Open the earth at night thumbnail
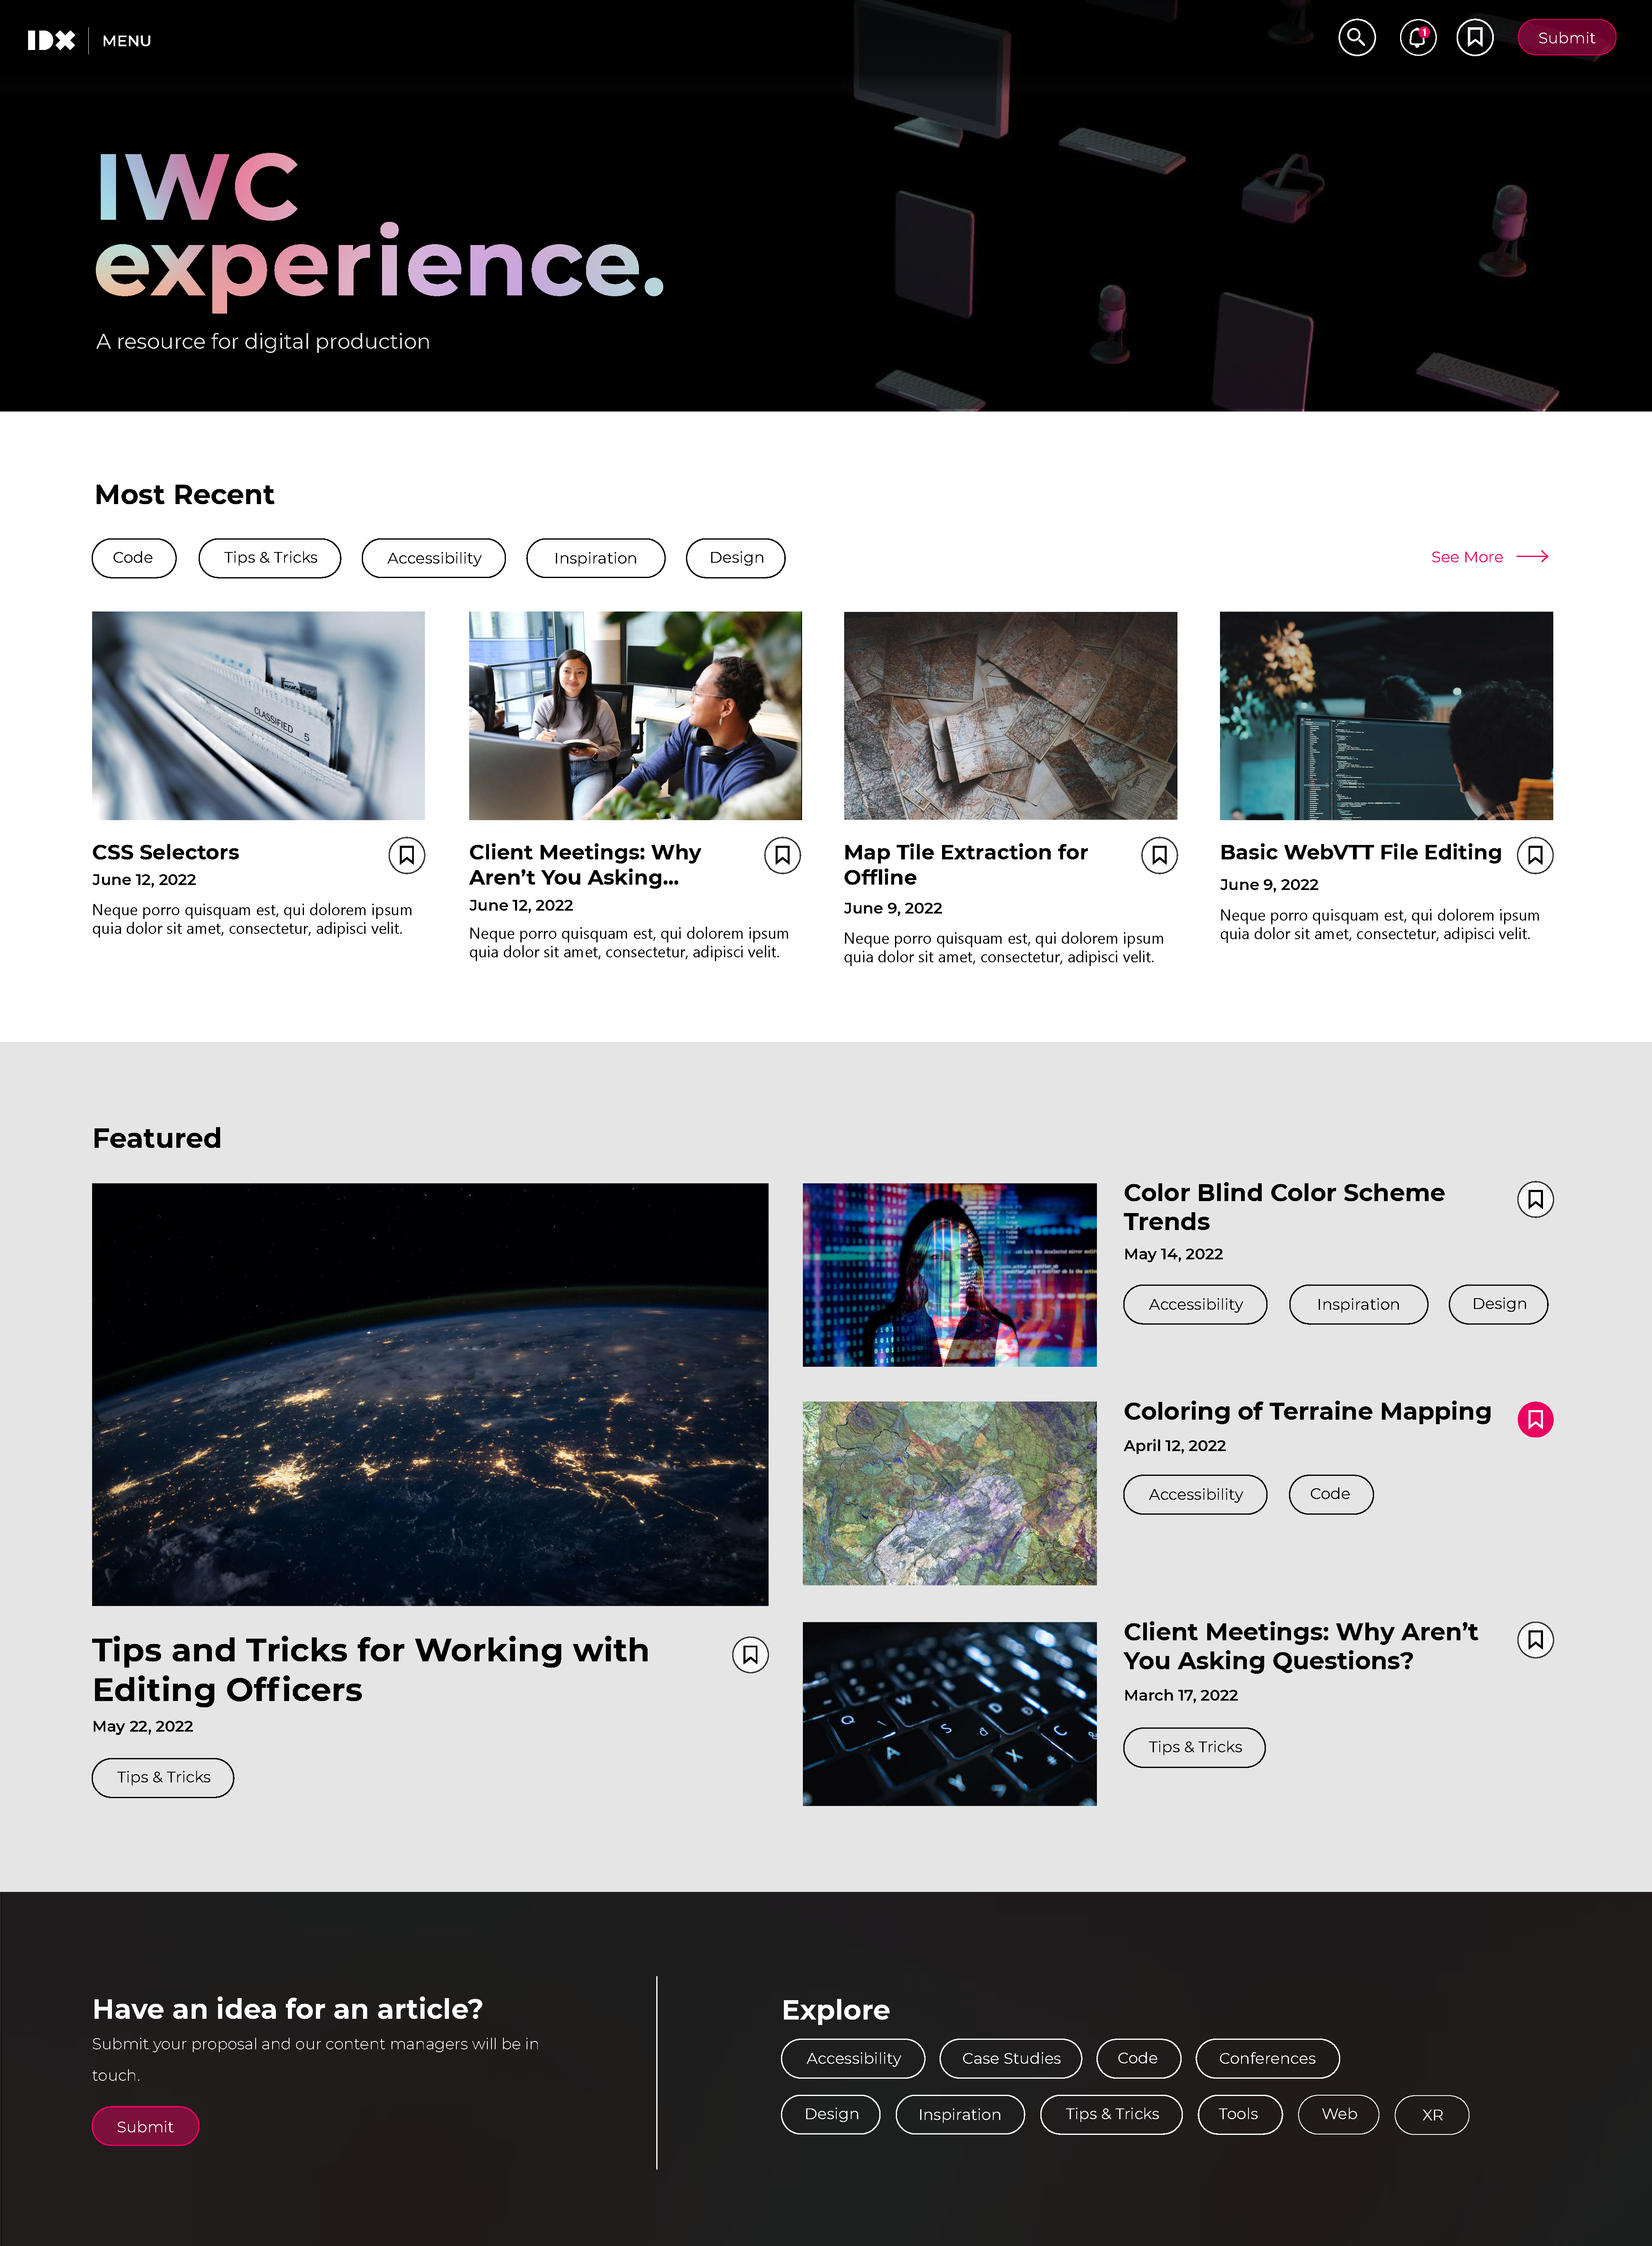Screen dimensions: 1652x2246 430,1394
